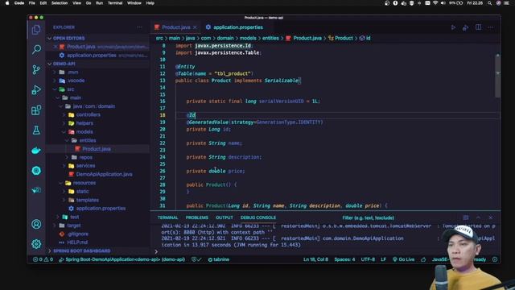The image size is (515, 290).
Task: Open the Testing flask view
Action: pyautogui.click(x=36, y=130)
